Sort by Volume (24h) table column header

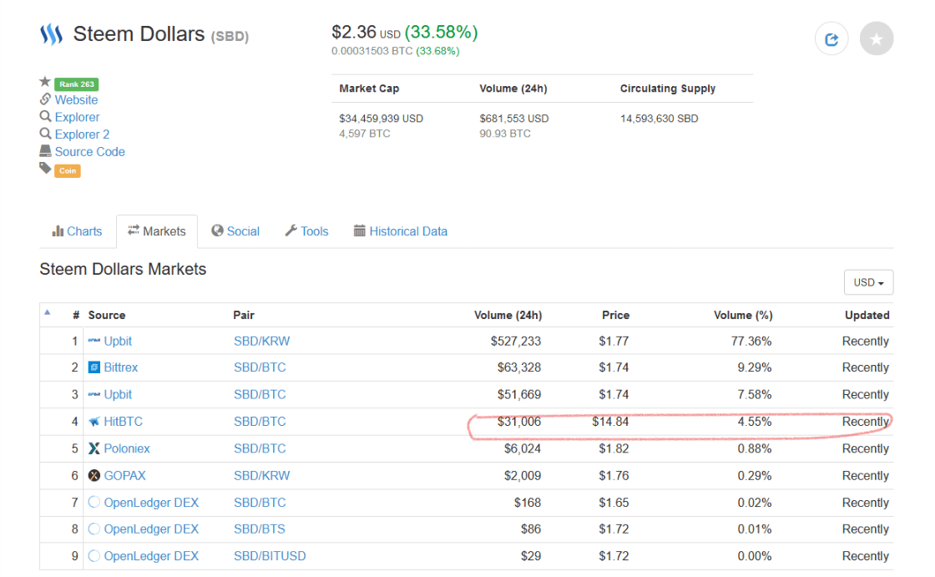tap(508, 315)
